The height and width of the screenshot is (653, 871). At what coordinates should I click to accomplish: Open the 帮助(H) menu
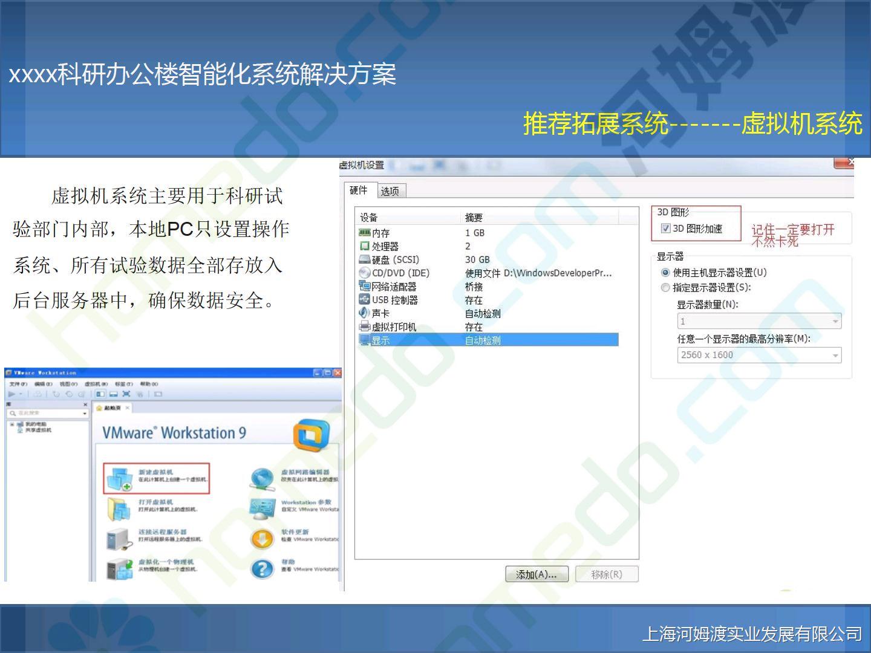(149, 384)
